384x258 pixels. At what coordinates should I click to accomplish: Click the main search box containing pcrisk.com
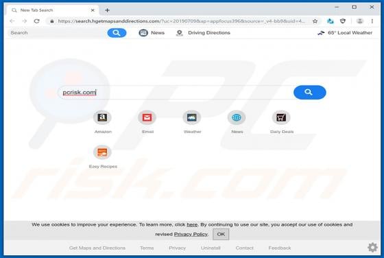tap(175, 93)
